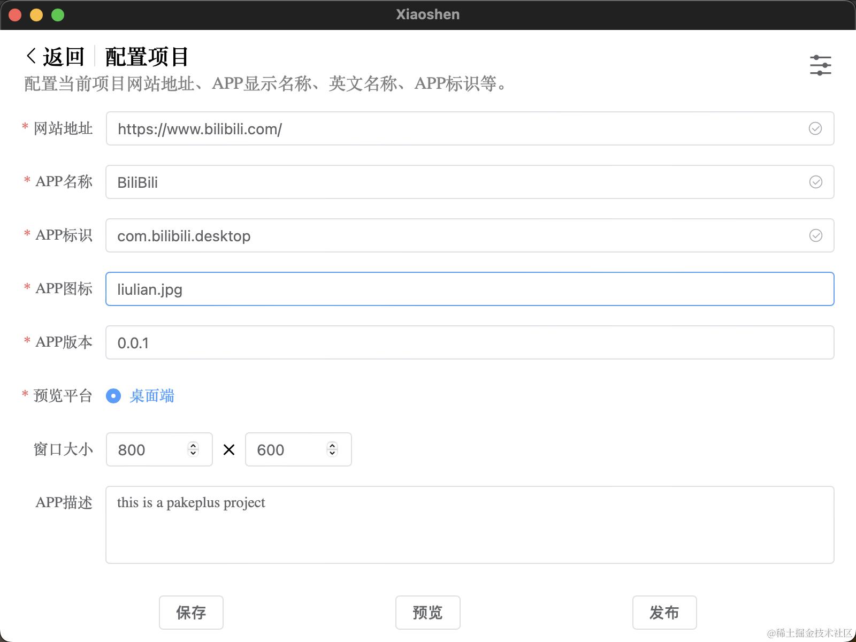Screen dimensions: 856x642
Task: Click the APP标识 field label
Action: click(64, 235)
